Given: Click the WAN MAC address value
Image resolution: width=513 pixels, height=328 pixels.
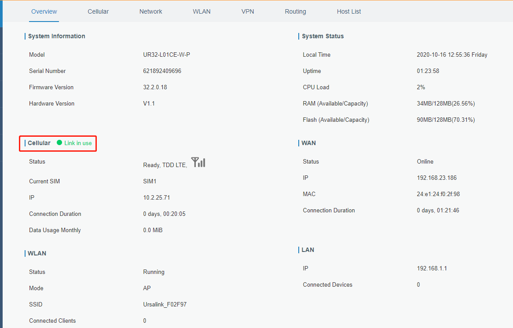Looking at the screenshot, I should pos(438,194).
